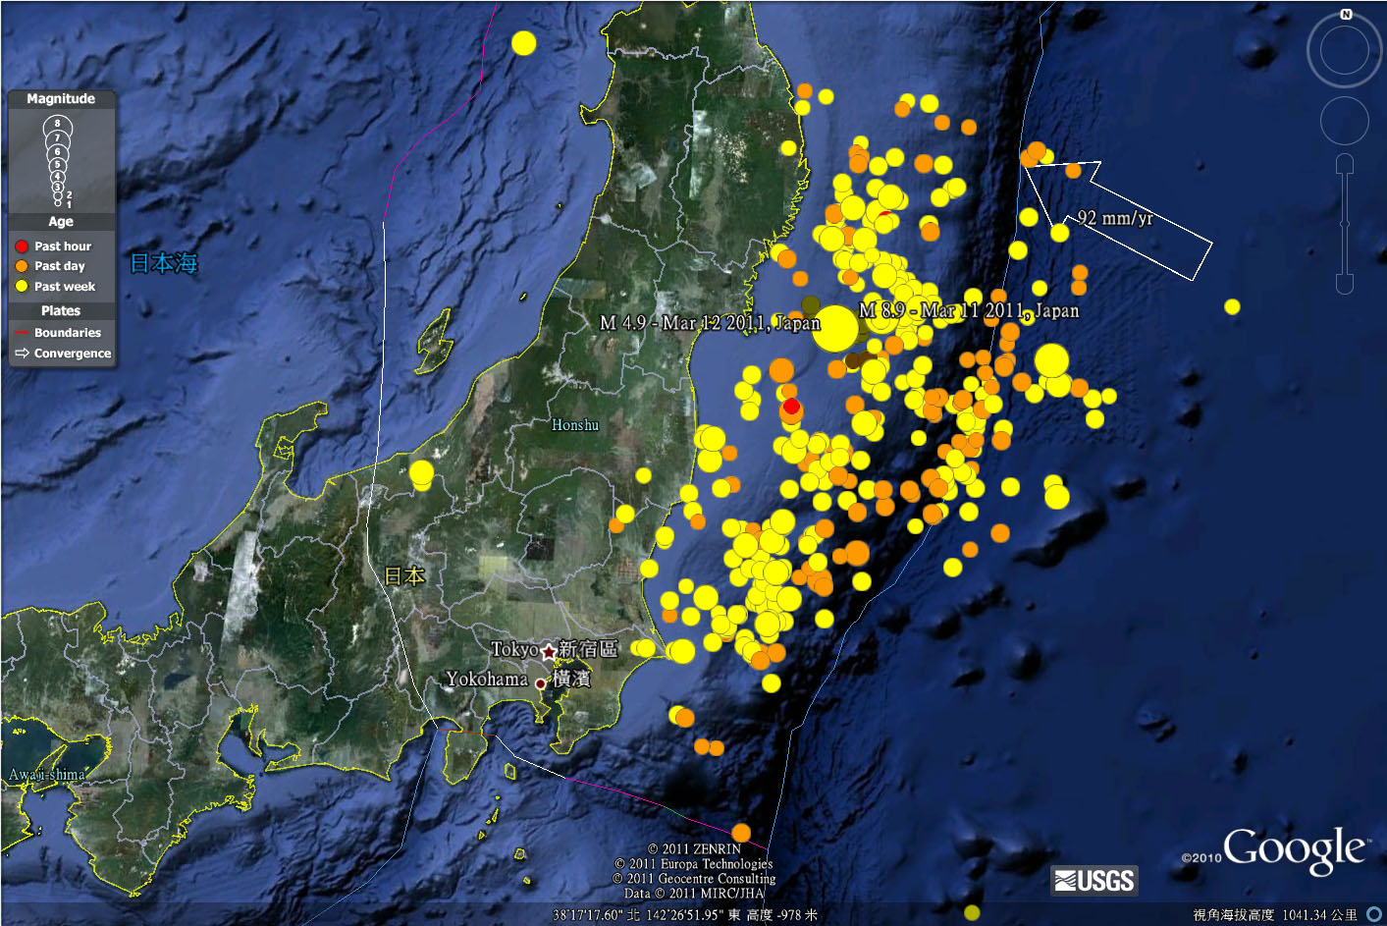This screenshot has width=1387, height=926.
Task: Click the Magnitude legend header
Action: (61, 99)
